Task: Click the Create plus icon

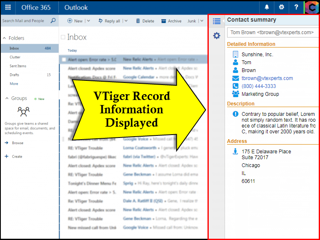Action: coord(7,156)
